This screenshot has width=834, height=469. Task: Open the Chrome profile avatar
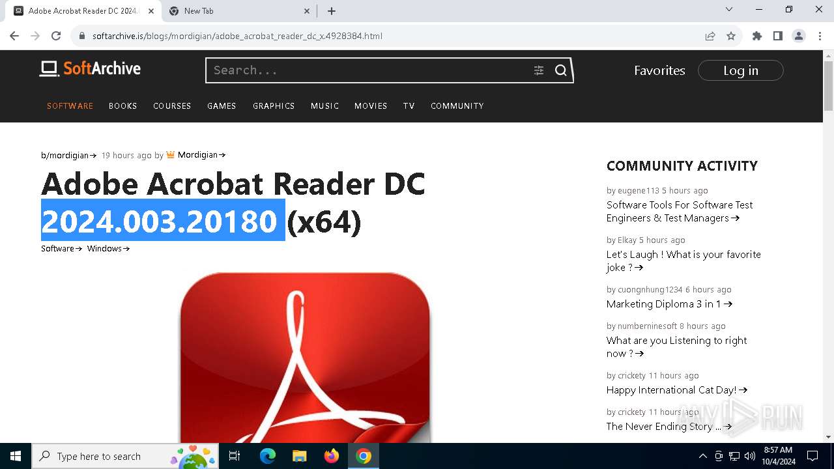click(x=799, y=36)
